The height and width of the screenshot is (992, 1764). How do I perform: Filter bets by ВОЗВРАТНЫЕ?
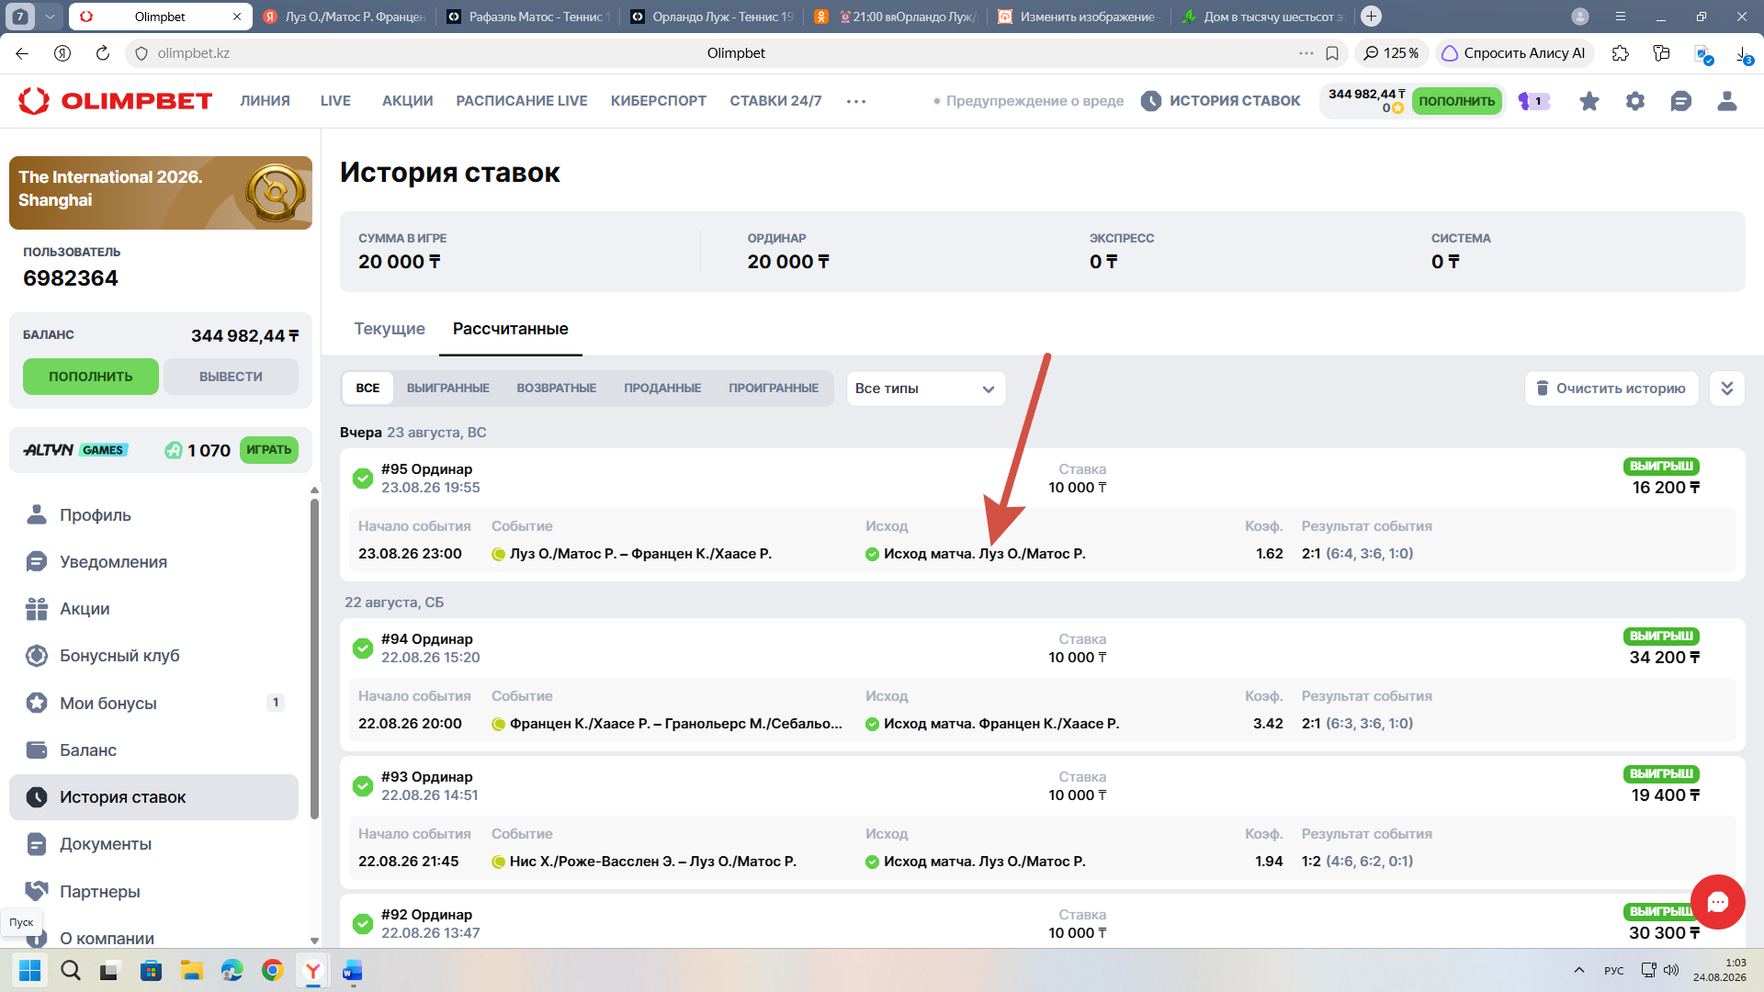[556, 389]
